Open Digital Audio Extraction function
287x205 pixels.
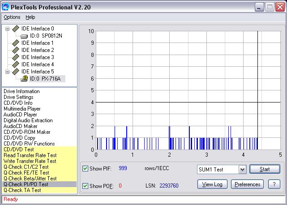pyautogui.click(x=28, y=120)
